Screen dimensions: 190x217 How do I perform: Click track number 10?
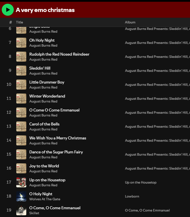pos(9,84)
